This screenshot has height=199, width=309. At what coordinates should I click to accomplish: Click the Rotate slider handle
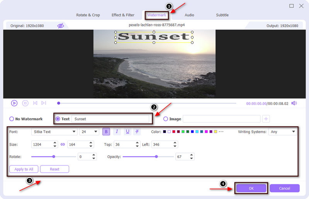point(54,156)
